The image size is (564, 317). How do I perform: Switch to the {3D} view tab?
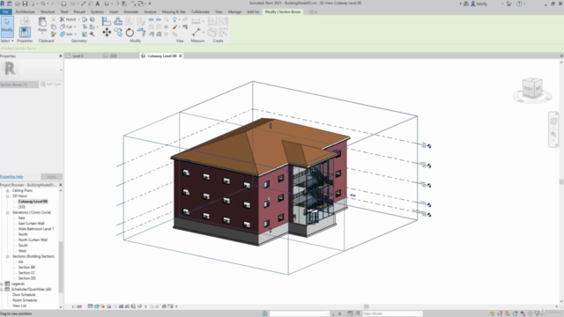(113, 56)
